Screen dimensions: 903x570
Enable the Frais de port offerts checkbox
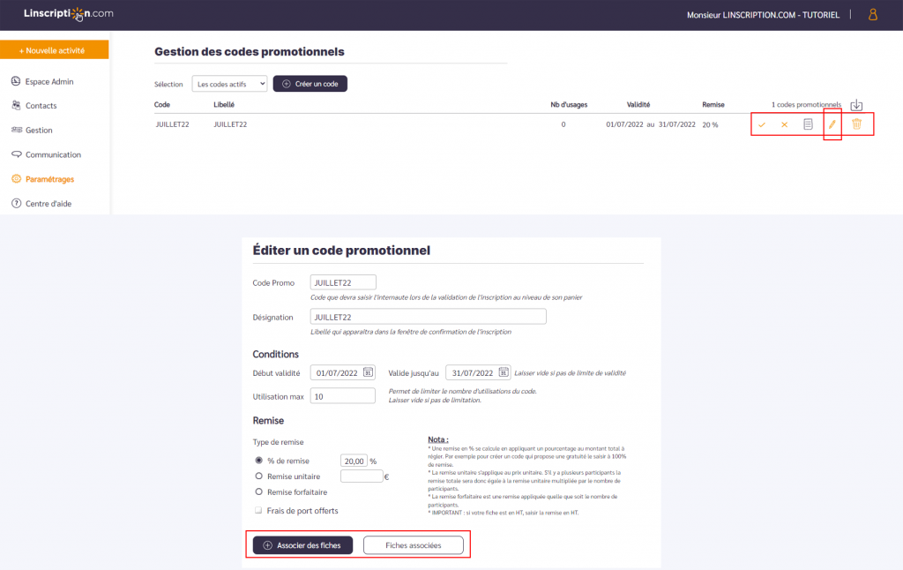(257, 510)
